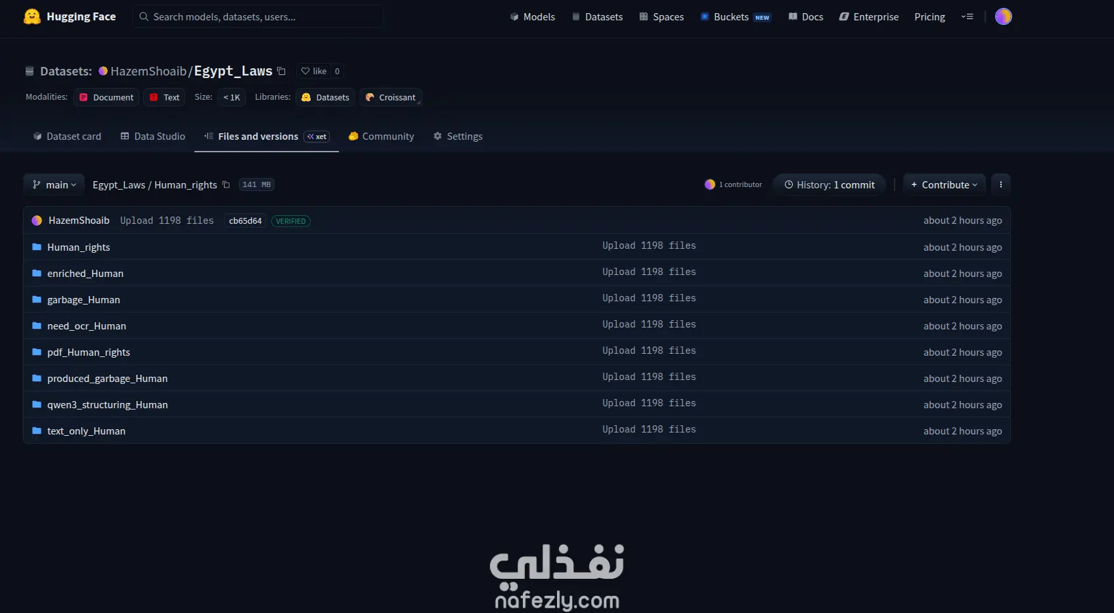Like the Egypt_Laws dataset
Screen dimensions: 1114x613
click(314, 71)
